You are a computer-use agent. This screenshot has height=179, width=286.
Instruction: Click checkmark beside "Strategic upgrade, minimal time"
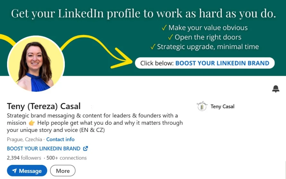[153, 47]
